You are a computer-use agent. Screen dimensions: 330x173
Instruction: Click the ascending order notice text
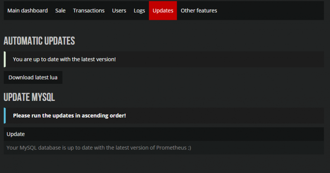[69, 116]
